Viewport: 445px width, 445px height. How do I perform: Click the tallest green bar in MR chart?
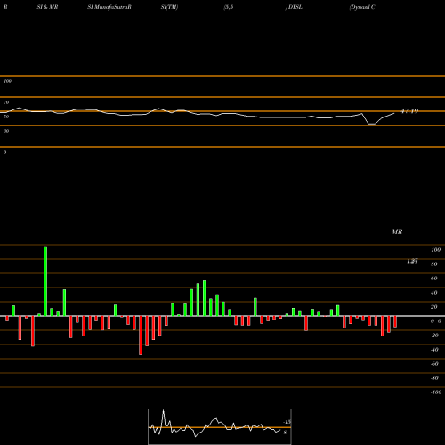pos(45,281)
